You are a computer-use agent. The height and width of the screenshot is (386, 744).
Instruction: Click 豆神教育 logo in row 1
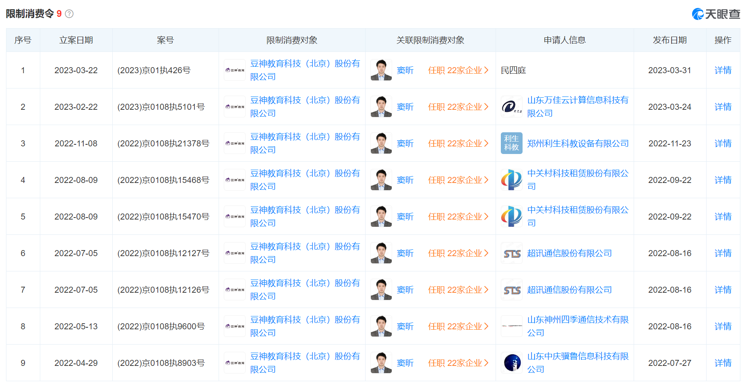[235, 70]
